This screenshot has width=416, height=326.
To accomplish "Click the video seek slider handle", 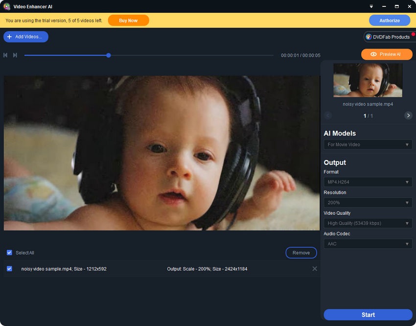I will point(109,55).
